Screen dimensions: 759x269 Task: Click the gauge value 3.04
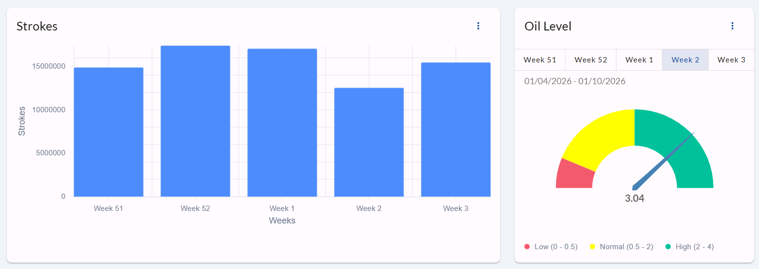[x=634, y=198]
